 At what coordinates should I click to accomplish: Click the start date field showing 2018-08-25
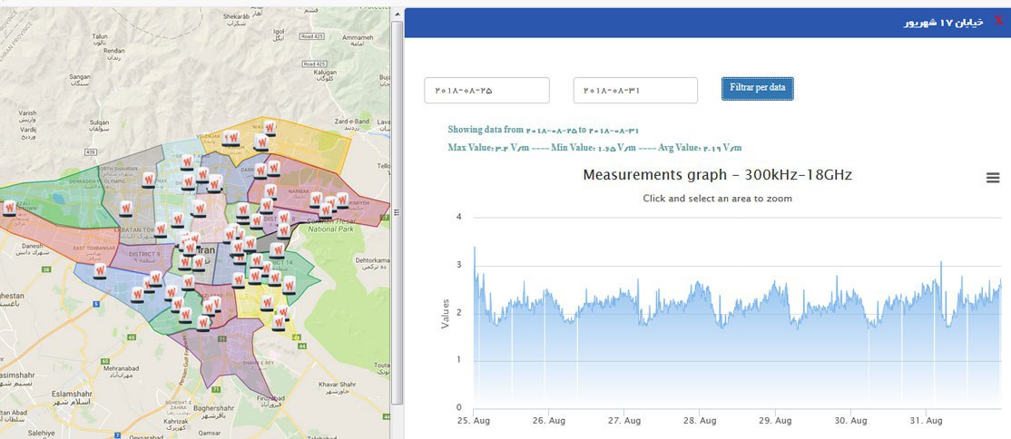point(486,91)
